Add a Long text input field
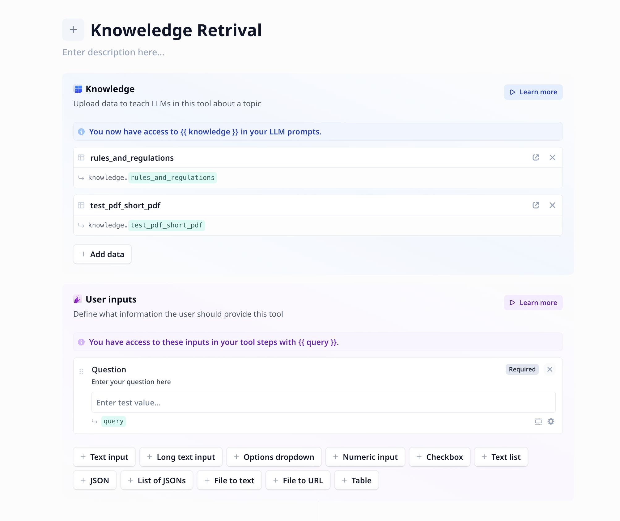 click(x=181, y=457)
